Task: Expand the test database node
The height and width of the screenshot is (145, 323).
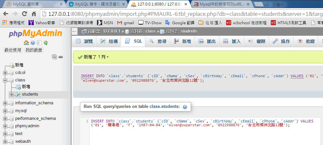Action: click(5, 134)
